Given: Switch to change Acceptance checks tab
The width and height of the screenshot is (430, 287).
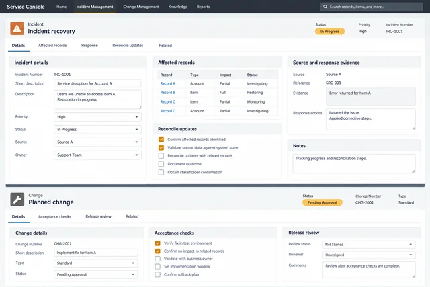Looking at the screenshot, I should pos(54,216).
